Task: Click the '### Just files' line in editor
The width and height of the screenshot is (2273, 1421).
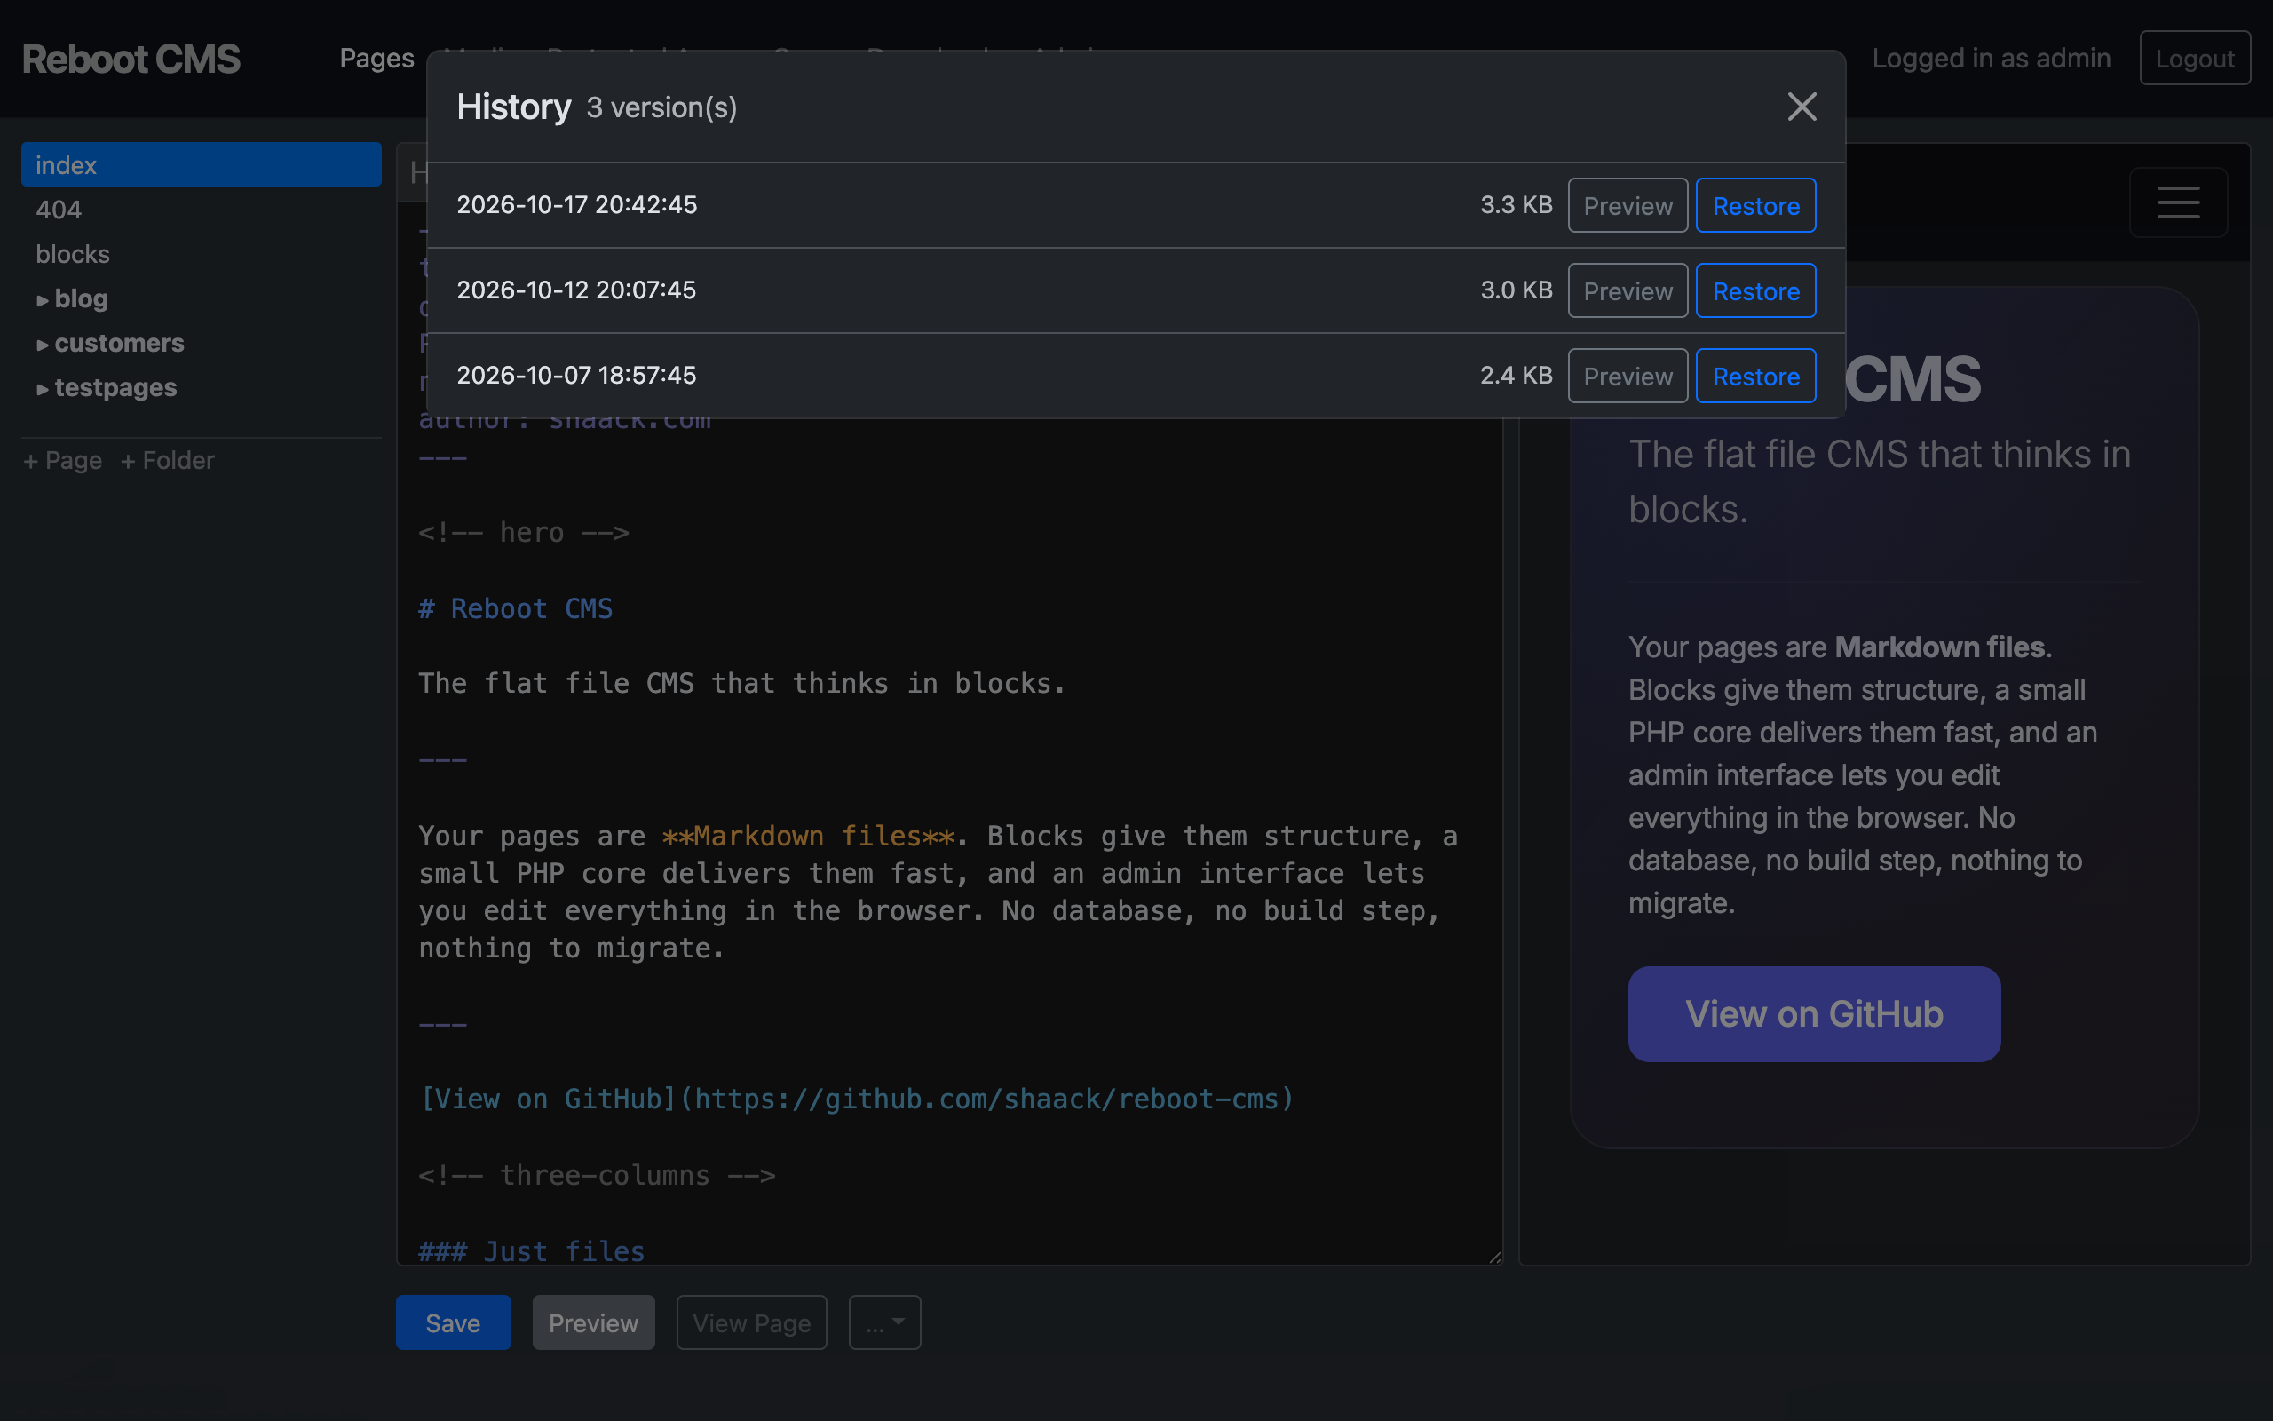Action: [532, 1252]
